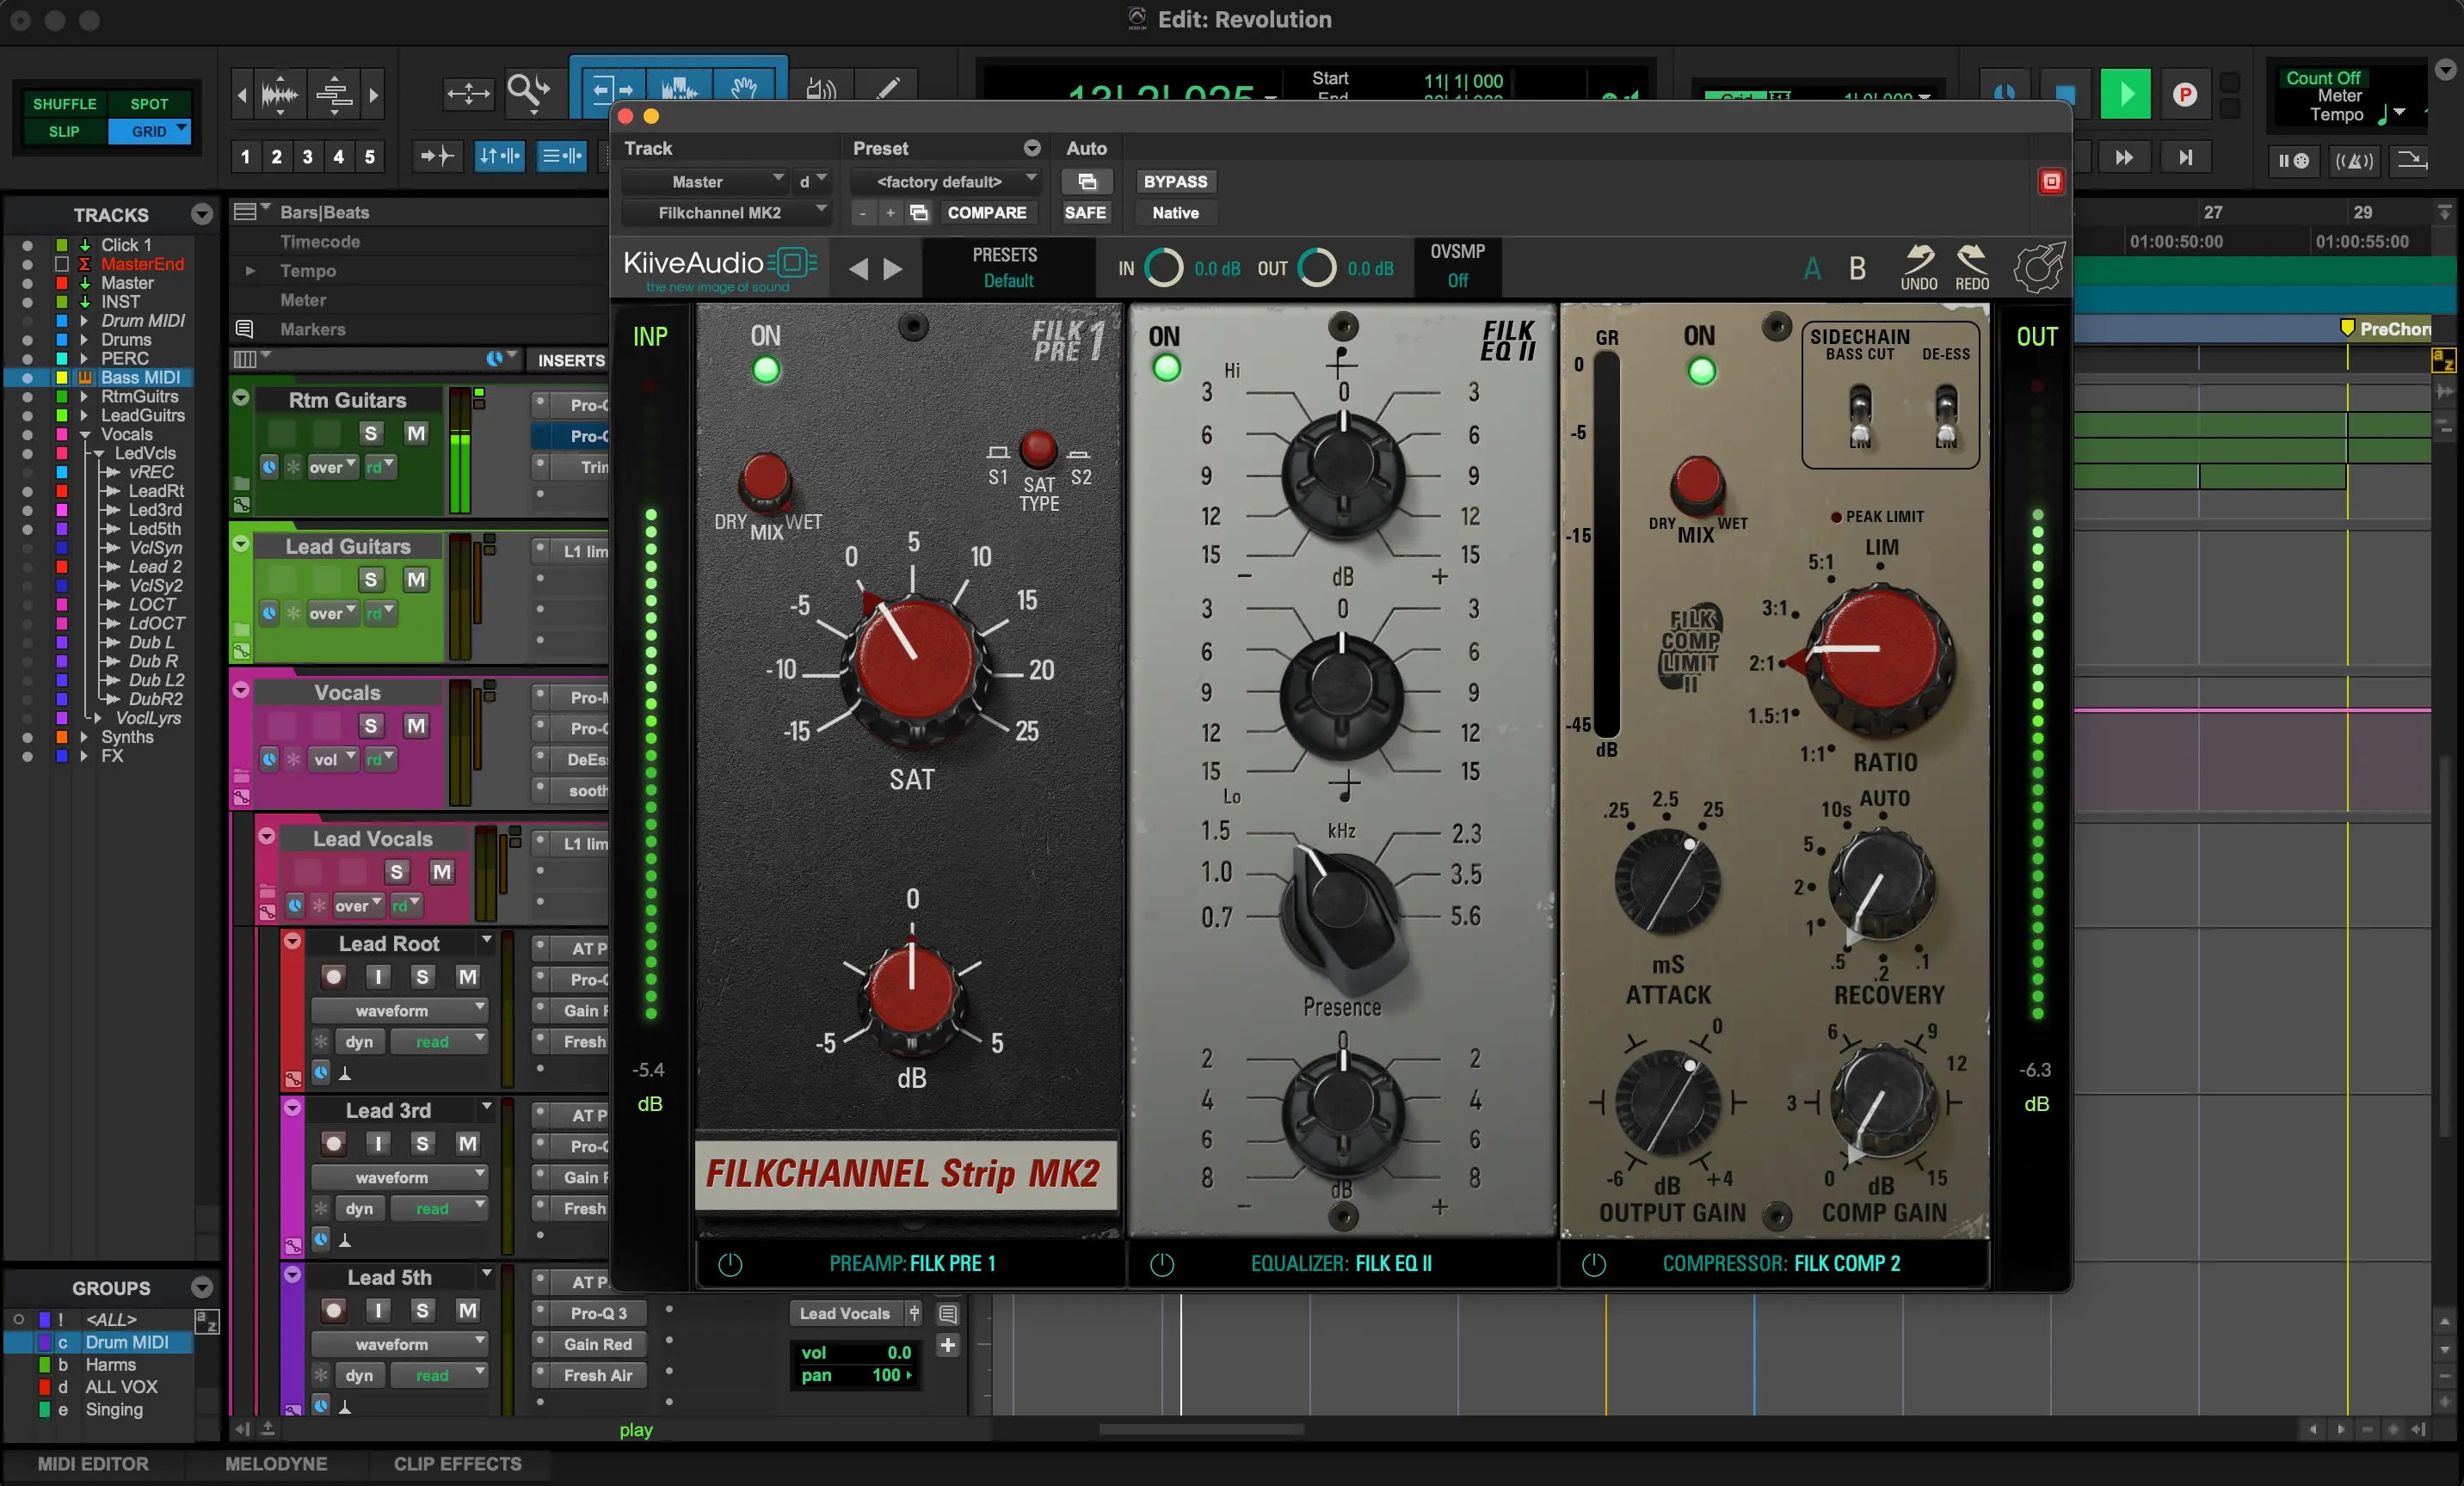2464x1486 pixels.
Task: Click the REDO arrow in plugin header
Action: (1971, 260)
